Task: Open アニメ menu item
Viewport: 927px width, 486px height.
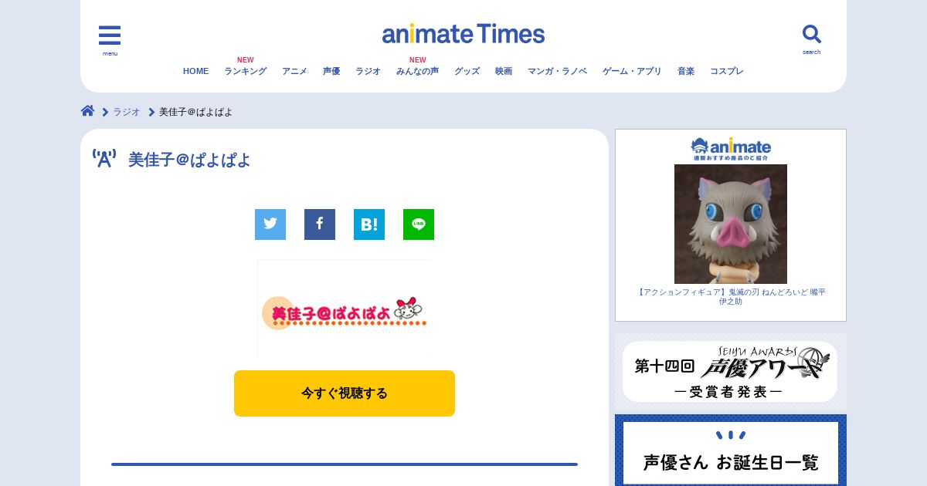Action: click(294, 71)
